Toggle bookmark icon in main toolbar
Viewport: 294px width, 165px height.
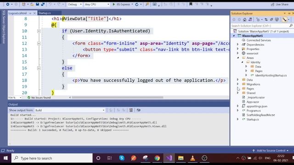pyautogui.click(x=191, y=4)
